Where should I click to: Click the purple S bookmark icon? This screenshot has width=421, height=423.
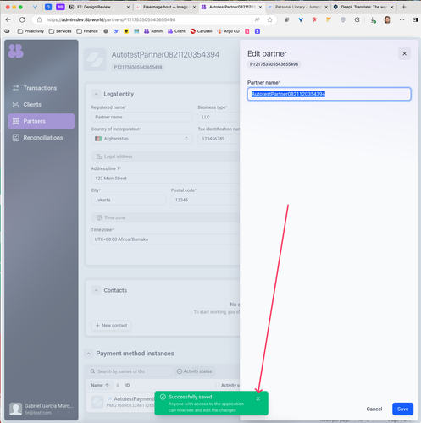click(258, 31)
